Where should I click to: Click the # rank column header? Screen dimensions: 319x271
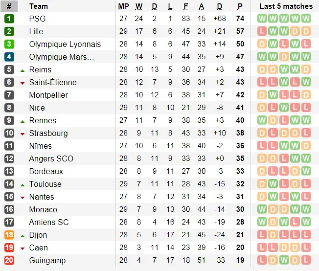(x=9, y=6)
